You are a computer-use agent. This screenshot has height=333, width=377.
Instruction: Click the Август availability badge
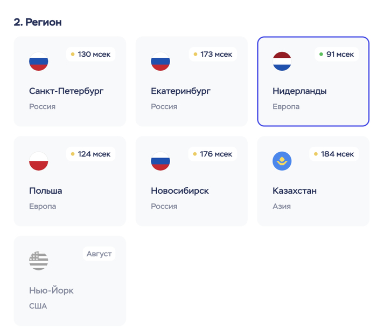pyautogui.click(x=99, y=254)
